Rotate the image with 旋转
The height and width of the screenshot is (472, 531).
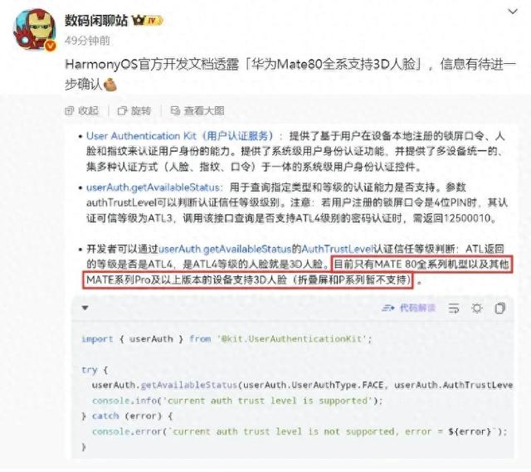[134, 110]
